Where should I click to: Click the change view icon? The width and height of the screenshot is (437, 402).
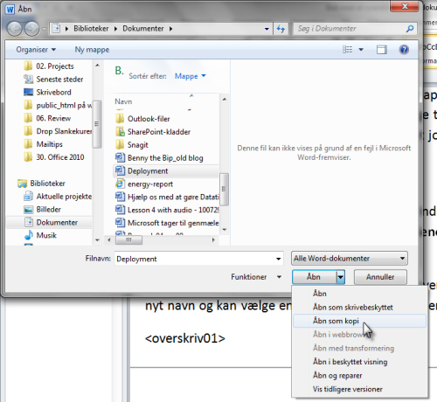point(347,50)
